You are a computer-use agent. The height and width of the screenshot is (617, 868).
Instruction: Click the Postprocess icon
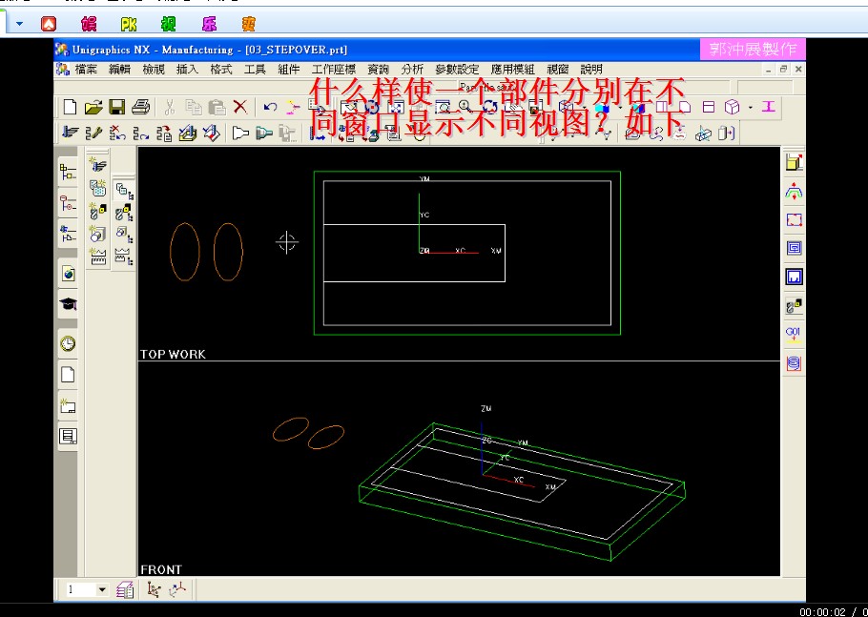click(212, 134)
